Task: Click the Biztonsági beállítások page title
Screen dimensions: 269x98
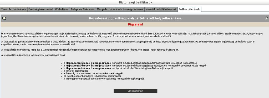Action: pyautogui.click(x=135, y=2)
